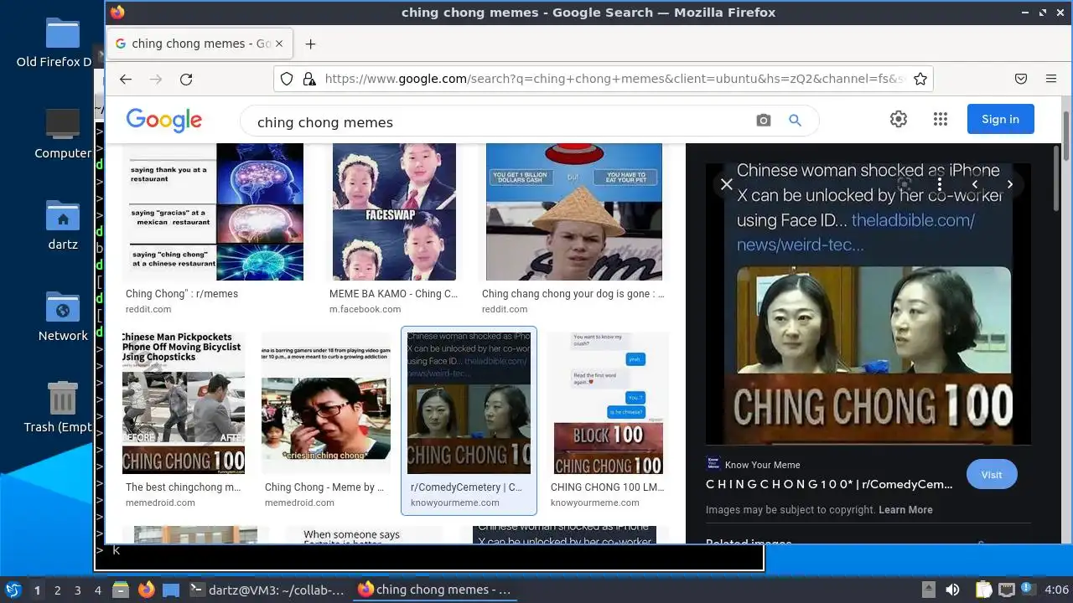
Task: Open Google quick settings gear
Action: point(899,119)
